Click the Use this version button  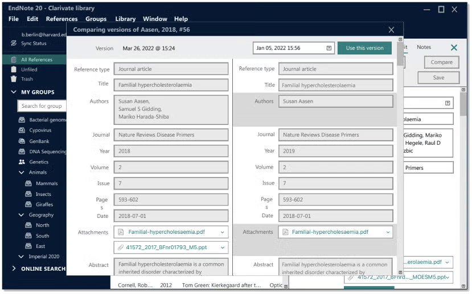364,48
